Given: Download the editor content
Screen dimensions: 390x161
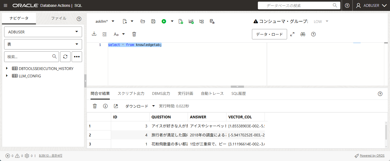Looking at the screenshot, I should pos(94,34).
